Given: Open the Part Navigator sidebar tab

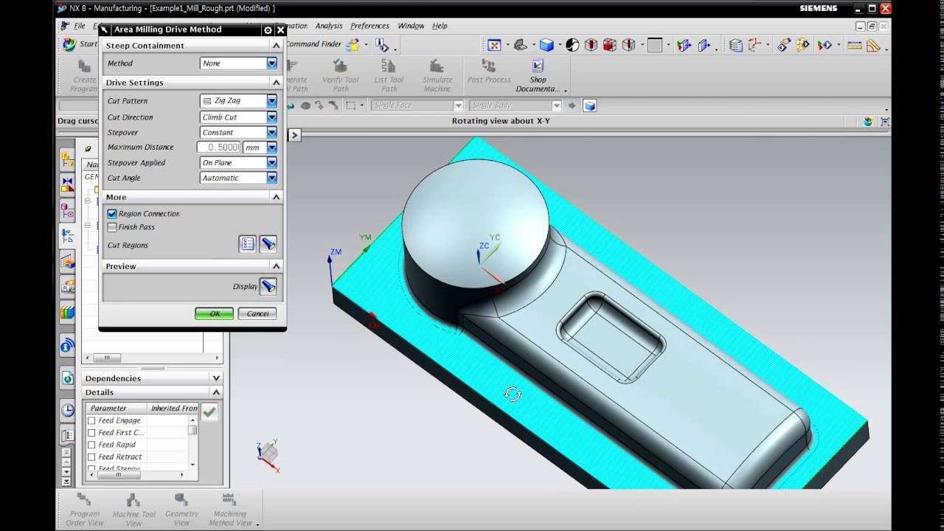Looking at the screenshot, I should point(67,211).
